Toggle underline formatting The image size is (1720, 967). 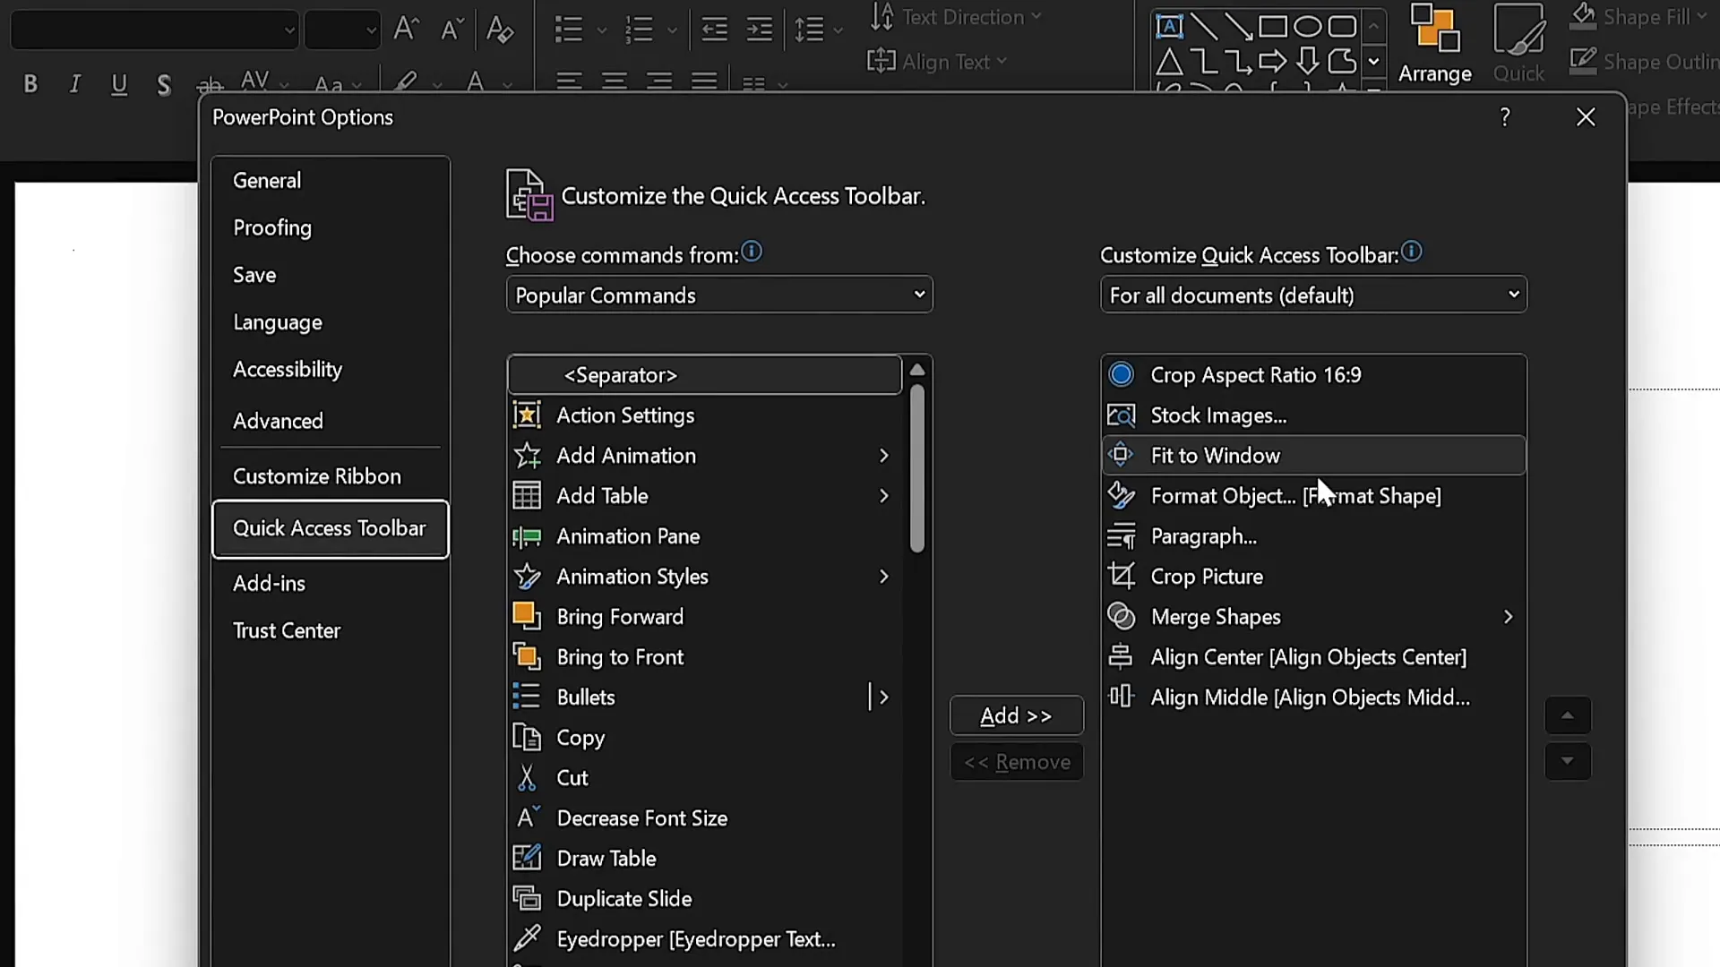119,83
